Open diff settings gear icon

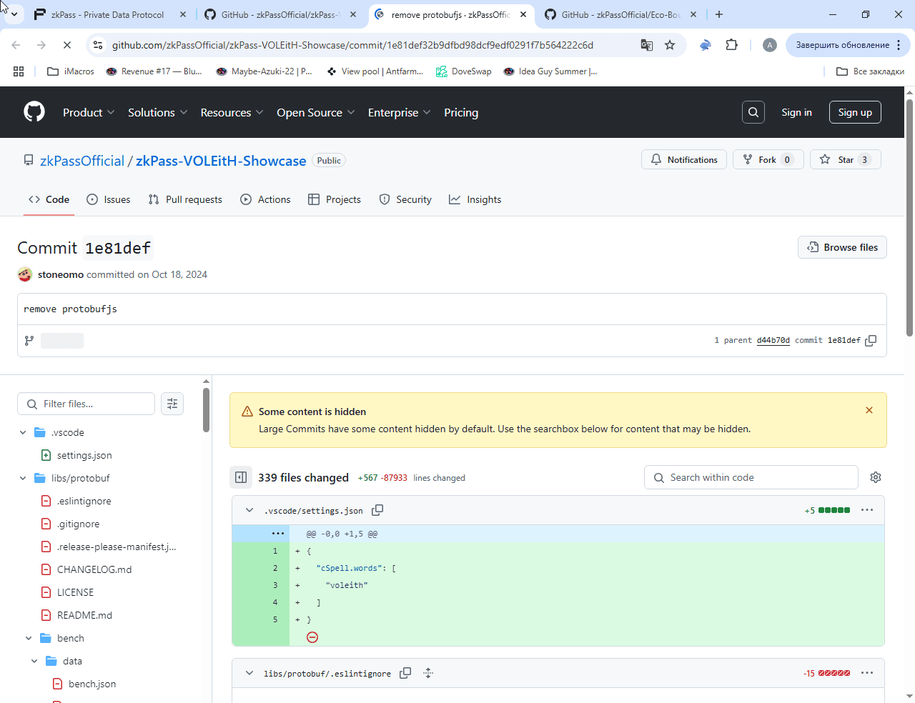[876, 477]
